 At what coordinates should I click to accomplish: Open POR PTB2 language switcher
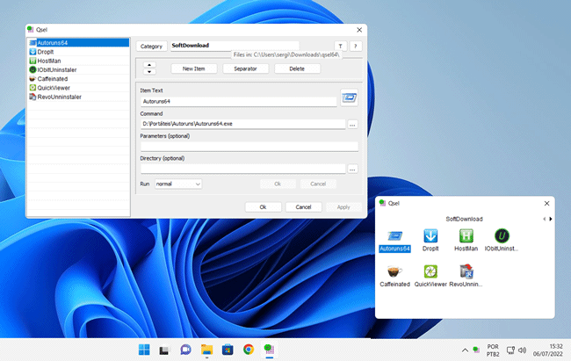coord(493,350)
